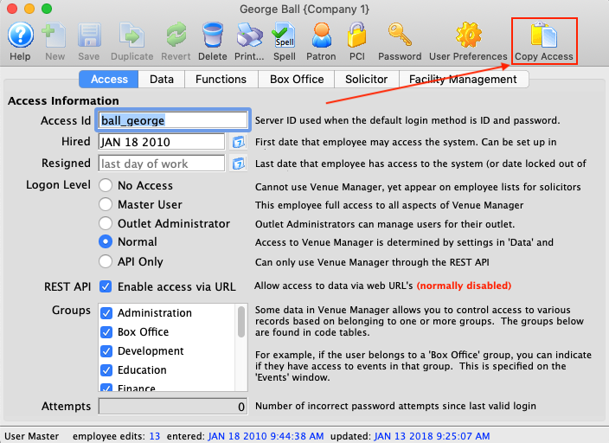Image resolution: width=609 pixels, height=443 pixels.
Task: Click the Resigned date field
Action: click(162, 164)
